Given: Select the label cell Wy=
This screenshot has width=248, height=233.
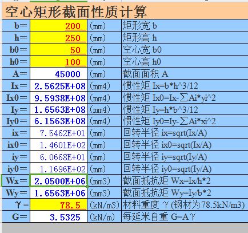Looking at the screenshot, I should click(16, 192).
